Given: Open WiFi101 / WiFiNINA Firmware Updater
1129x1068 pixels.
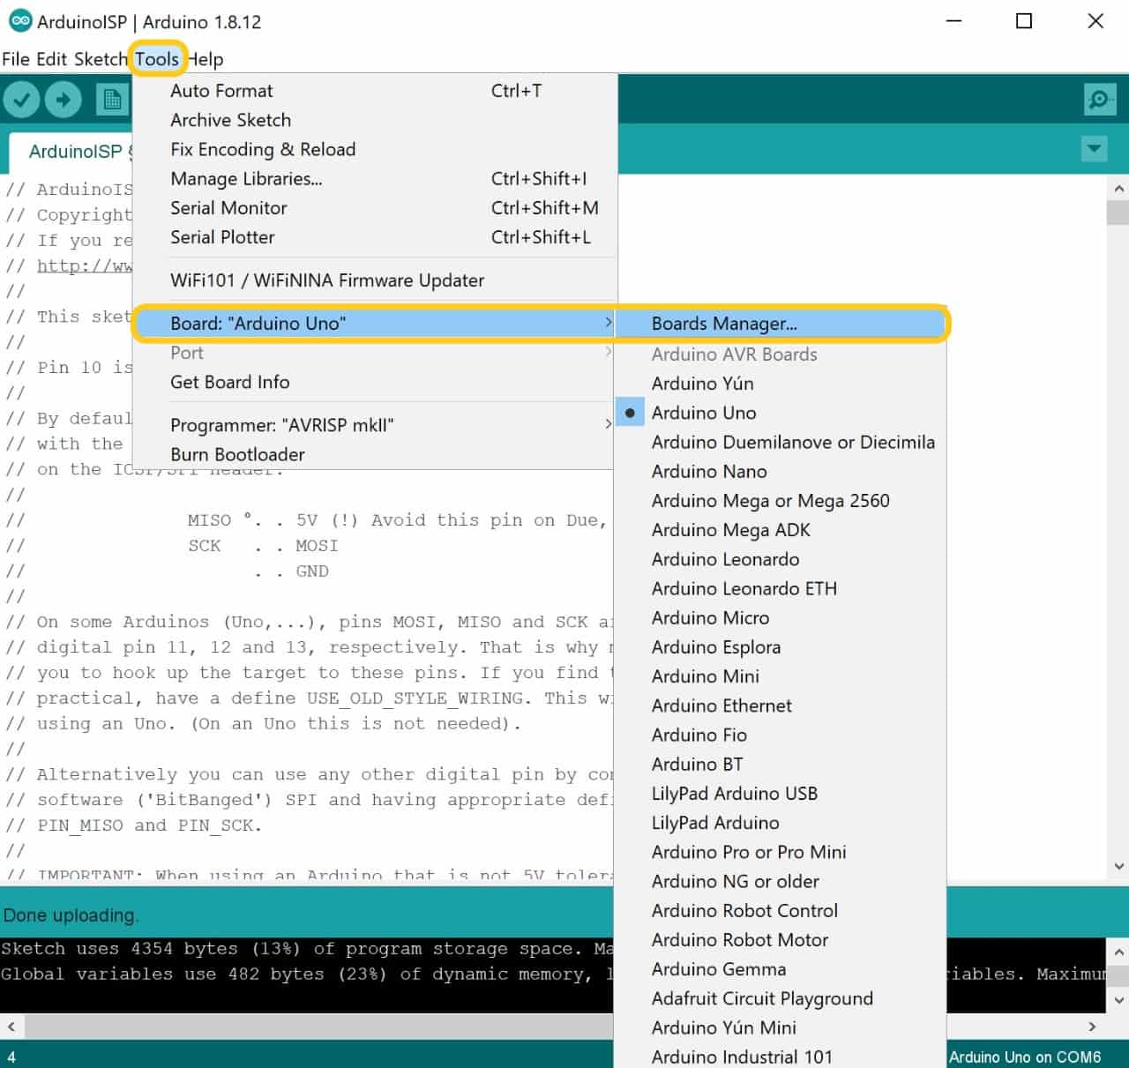Looking at the screenshot, I should (374, 280).
